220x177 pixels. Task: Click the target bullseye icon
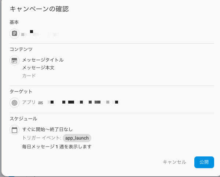[x=14, y=103]
